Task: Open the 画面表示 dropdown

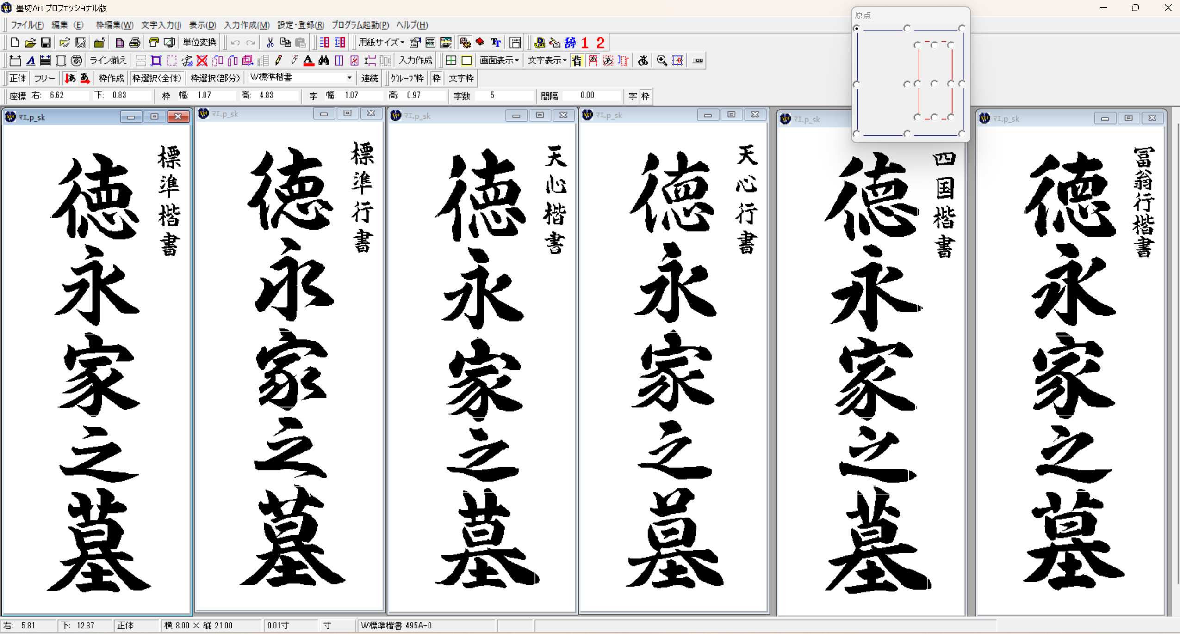Action: tap(499, 61)
